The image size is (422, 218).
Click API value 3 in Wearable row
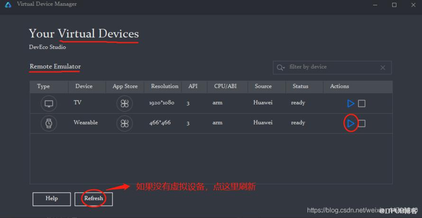(x=188, y=124)
